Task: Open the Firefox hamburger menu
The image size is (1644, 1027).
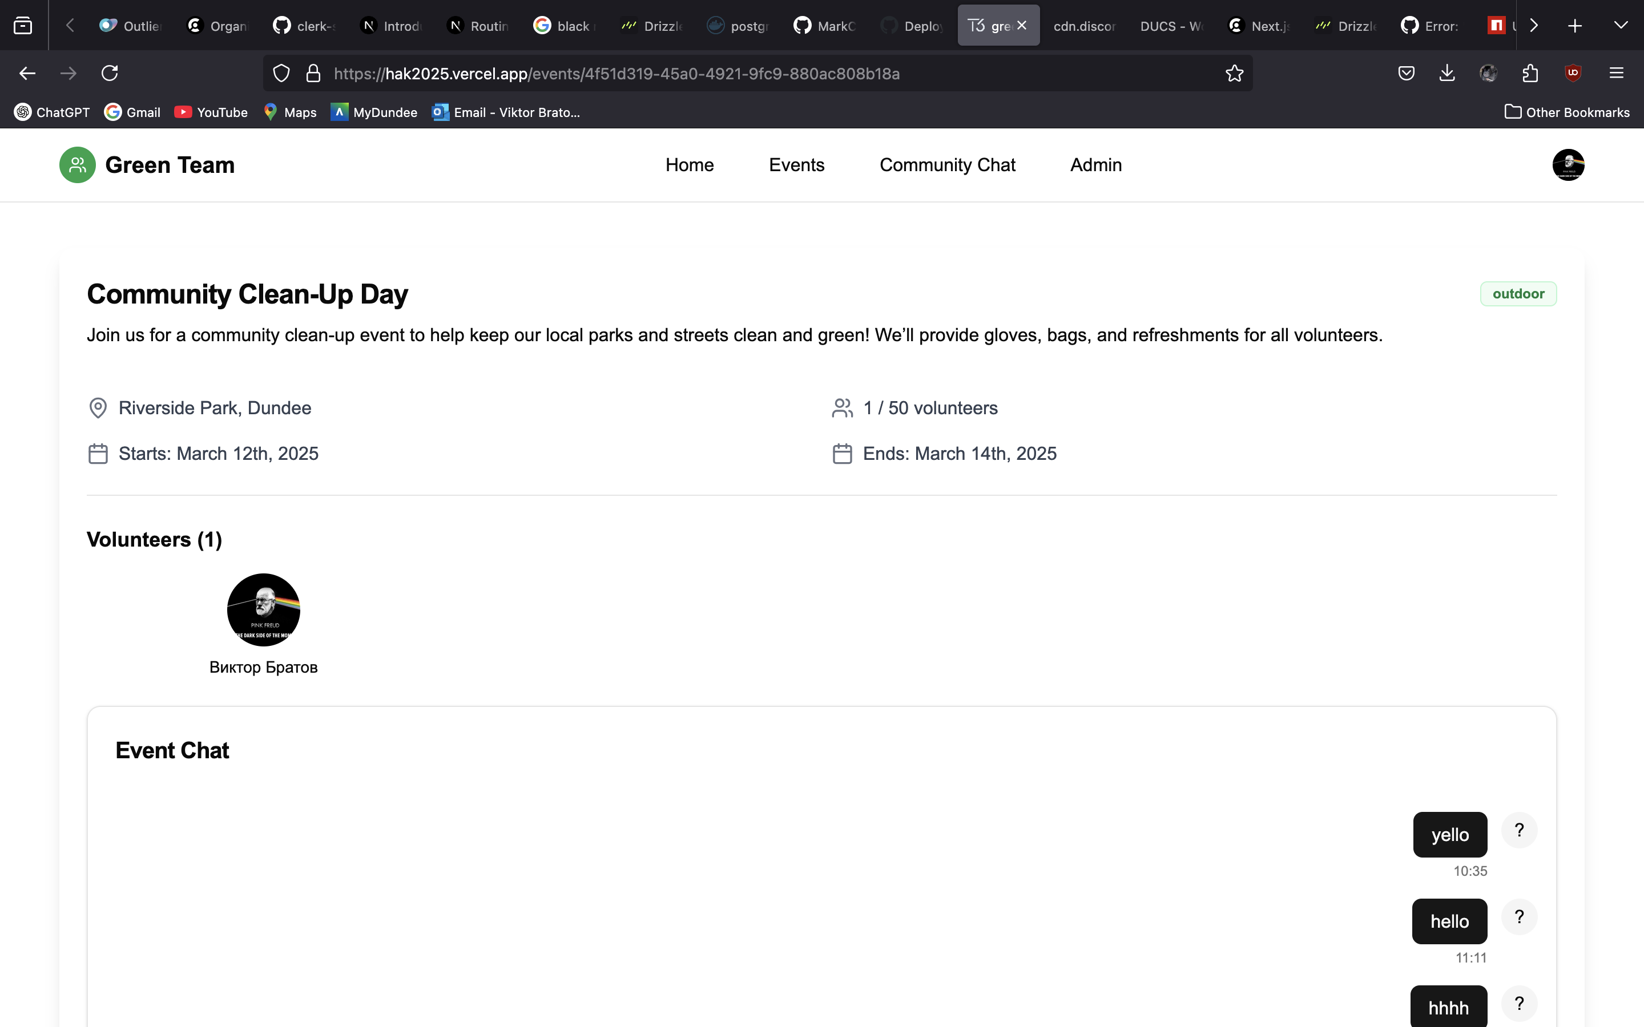Action: tap(1616, 74)
